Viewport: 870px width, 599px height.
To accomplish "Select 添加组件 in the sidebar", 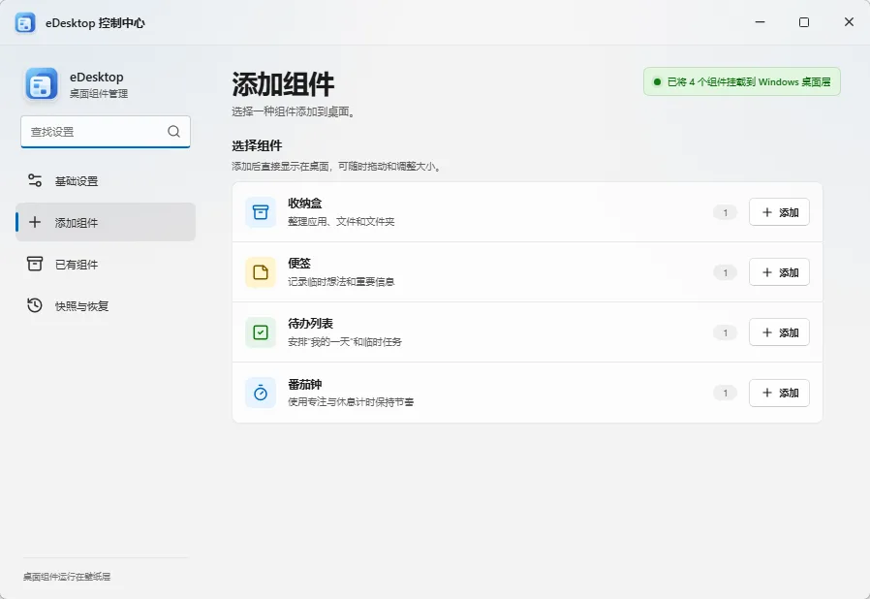I will (106, 222).
